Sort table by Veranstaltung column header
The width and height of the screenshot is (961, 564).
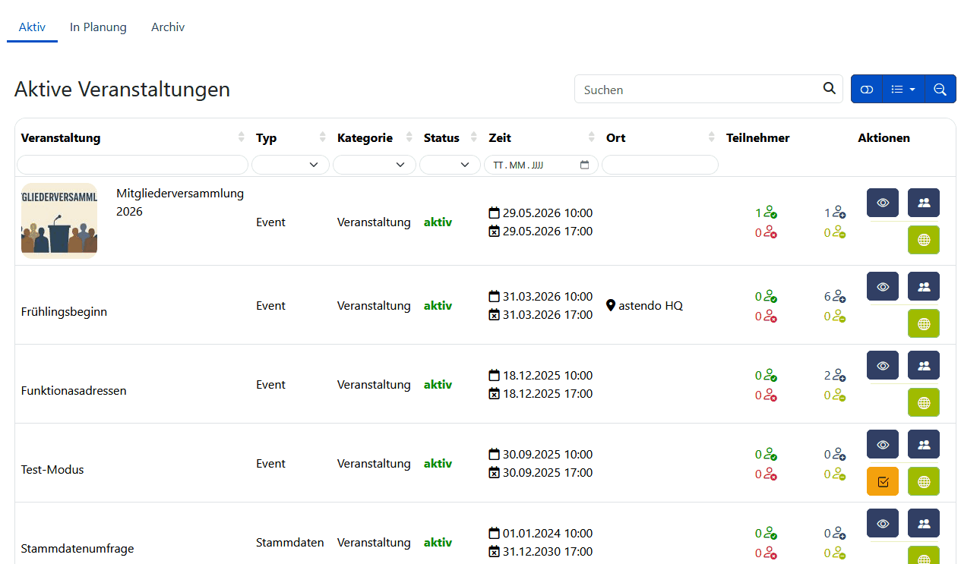click(x=61, y=138)
